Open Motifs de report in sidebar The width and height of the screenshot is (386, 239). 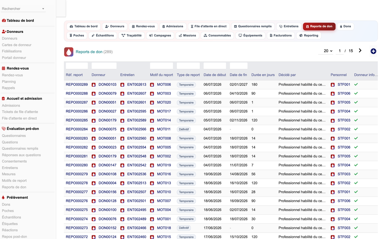pyautogui.click(x=14, y=181)
